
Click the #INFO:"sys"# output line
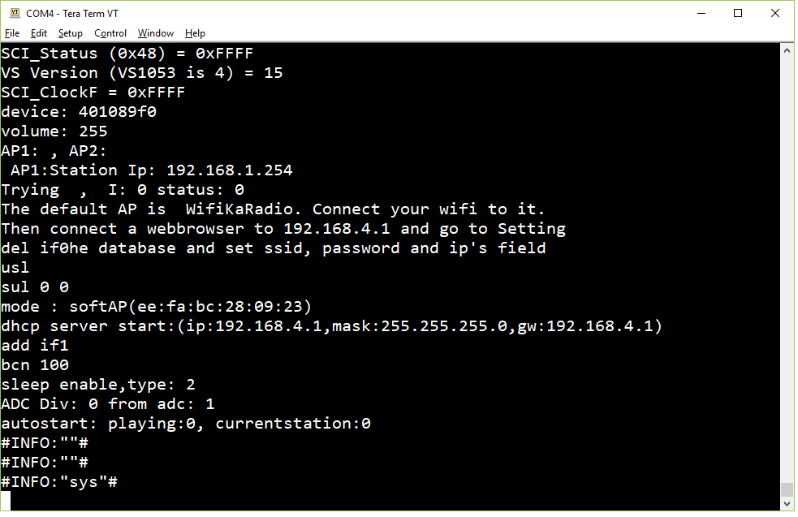[x=59, y=482]
